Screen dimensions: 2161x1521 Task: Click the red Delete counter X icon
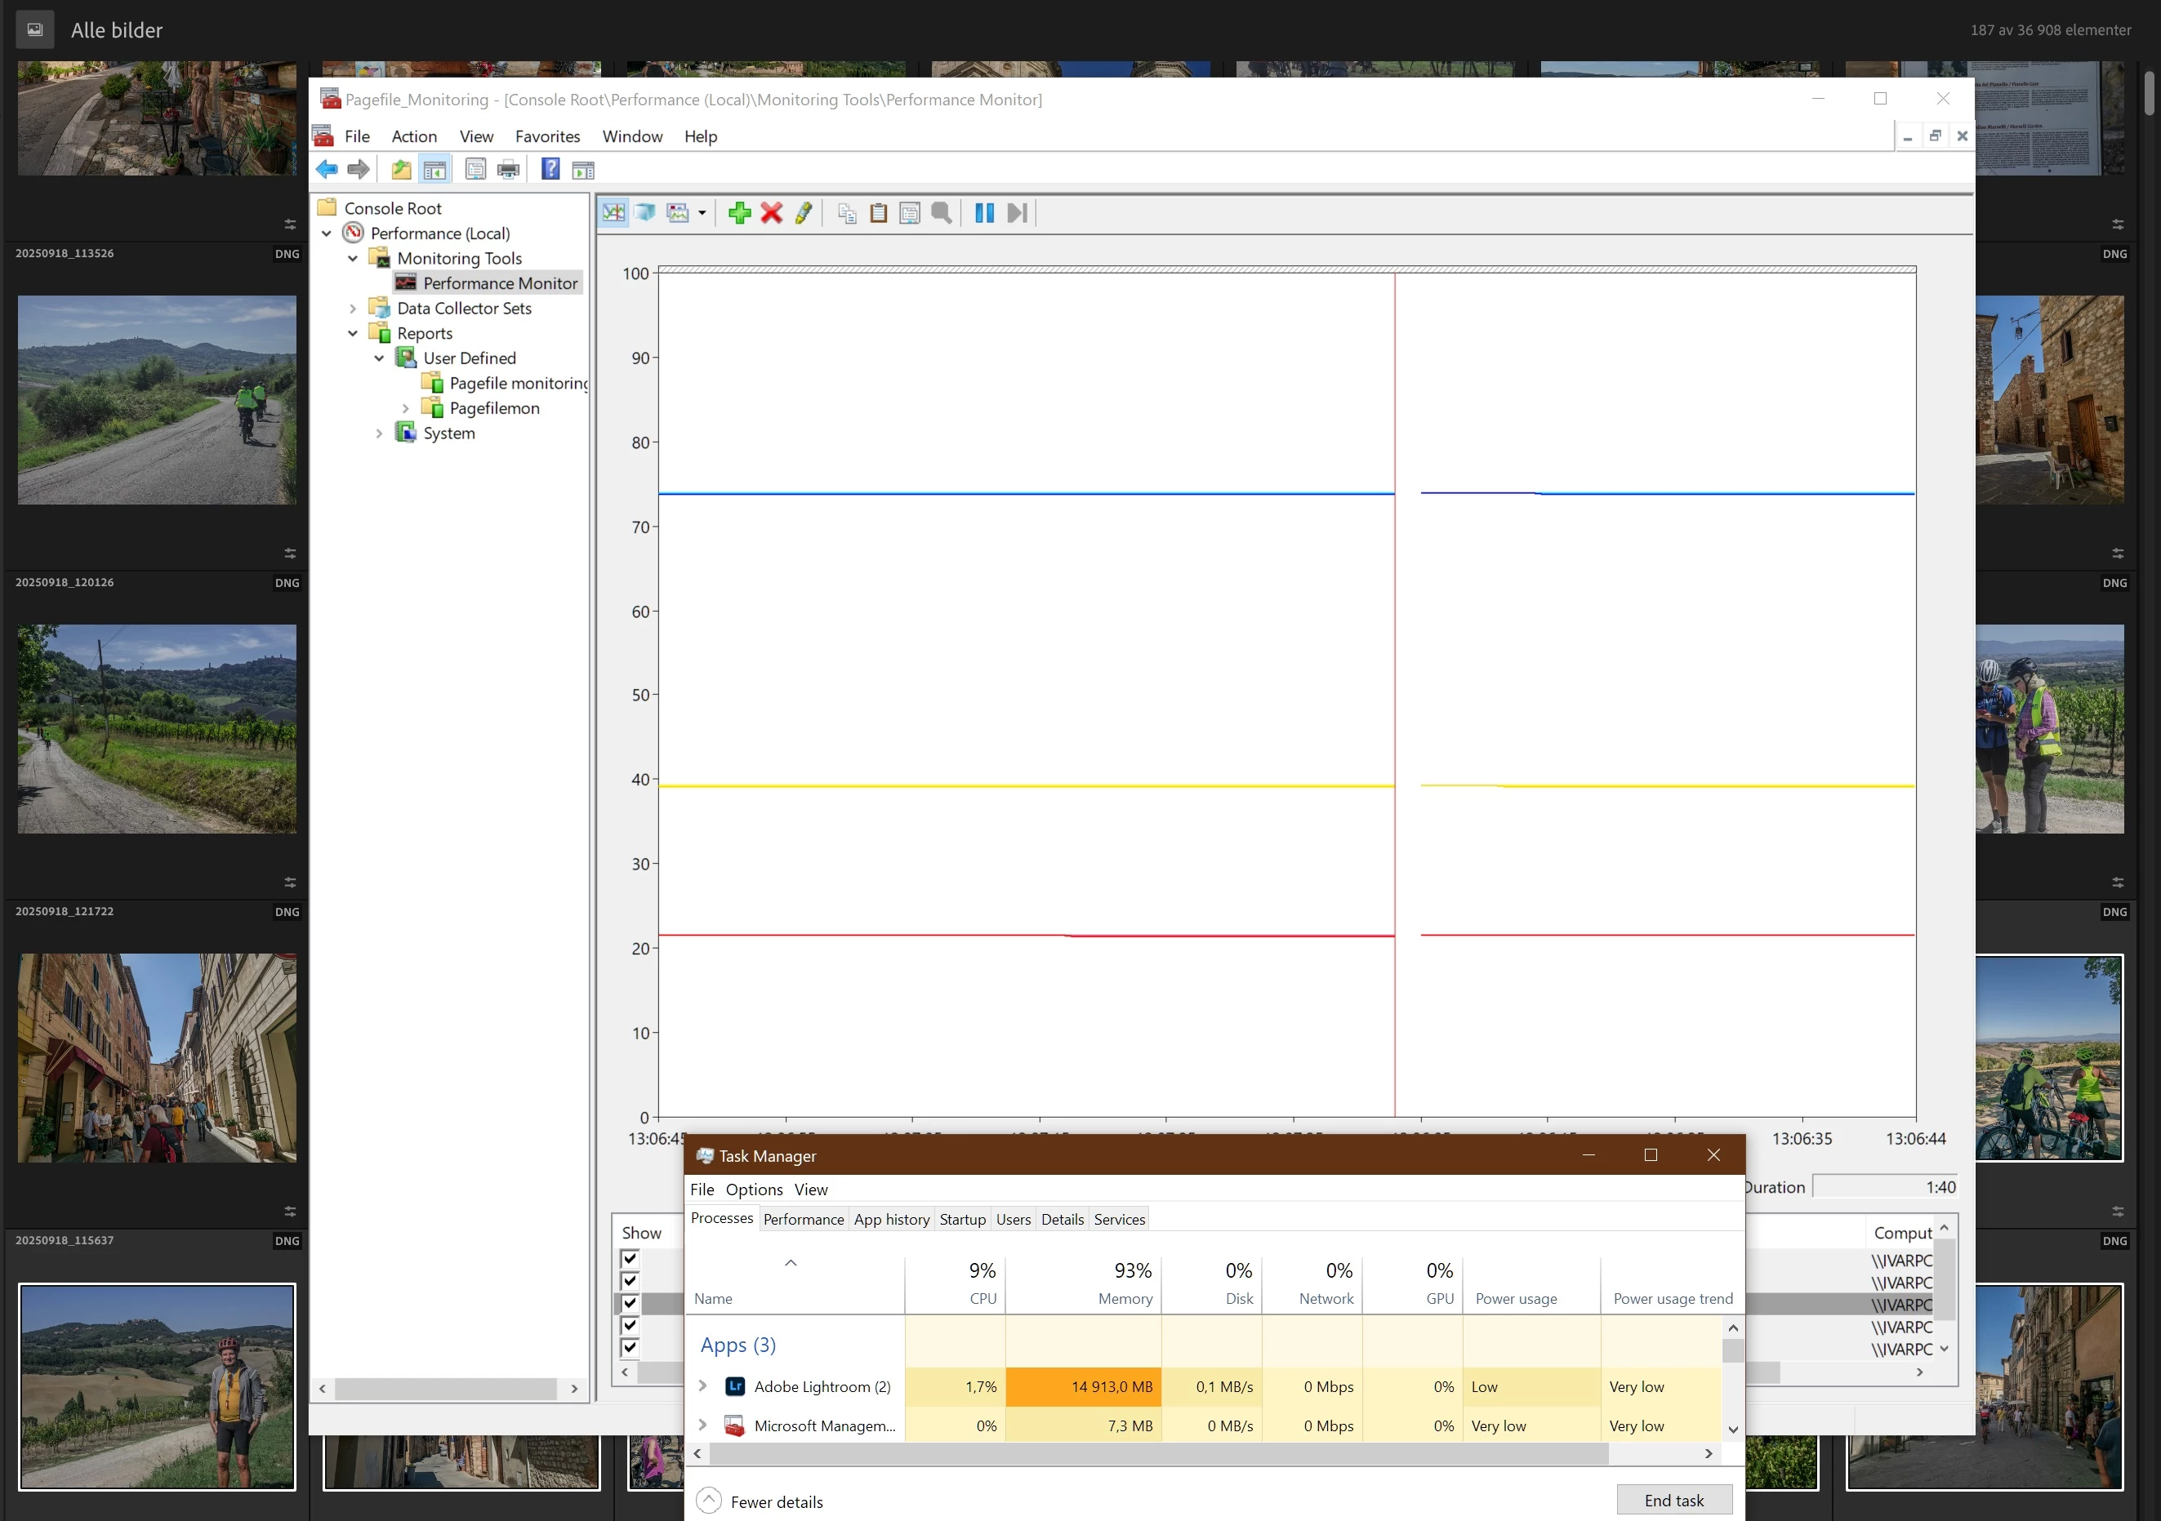(x=771, y=214)
